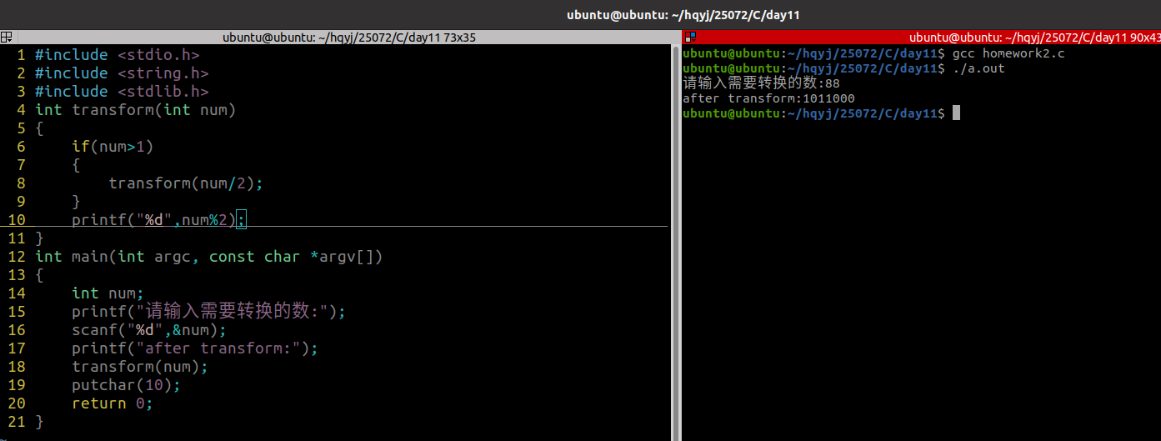Click the opening brace on line 7
This screenshot has width=1161, height=441.
[x=76, y=165]
